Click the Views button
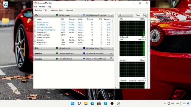Viewport: 191px width, 107px height. (x=138, y=15)
